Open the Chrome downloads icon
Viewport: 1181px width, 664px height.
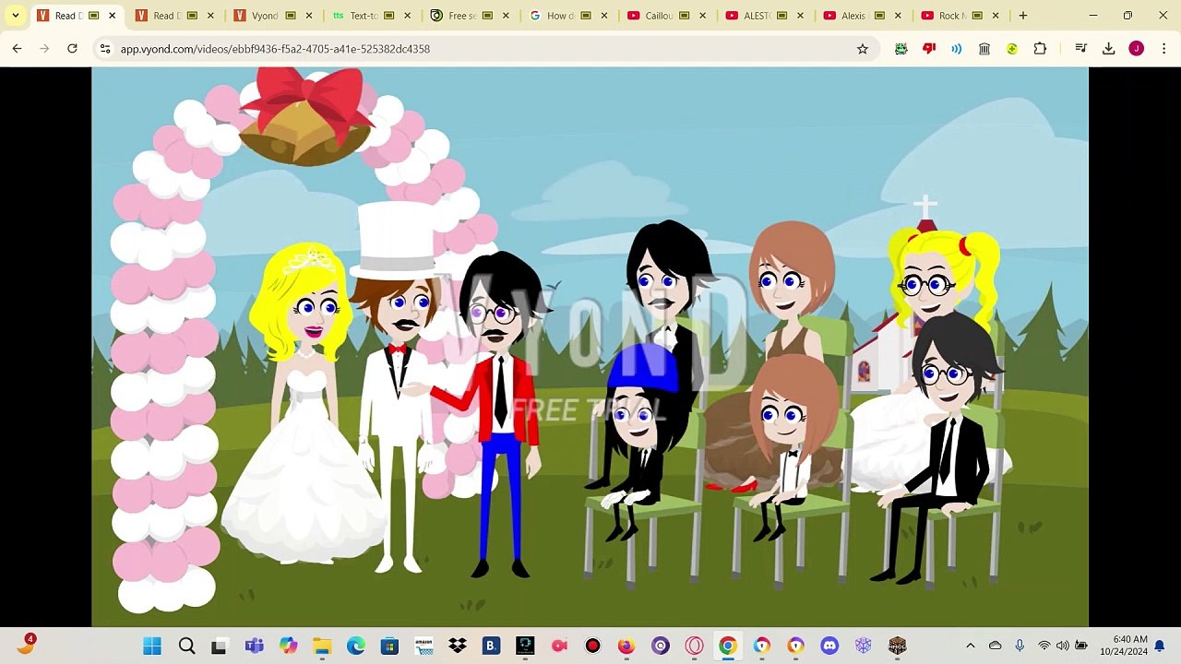[x=1109, y=49]
